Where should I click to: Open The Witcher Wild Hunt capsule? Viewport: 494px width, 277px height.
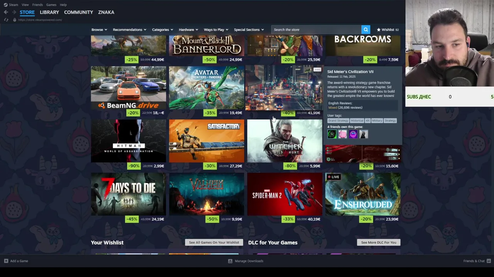pyautogui.click(x=284, y=141)
